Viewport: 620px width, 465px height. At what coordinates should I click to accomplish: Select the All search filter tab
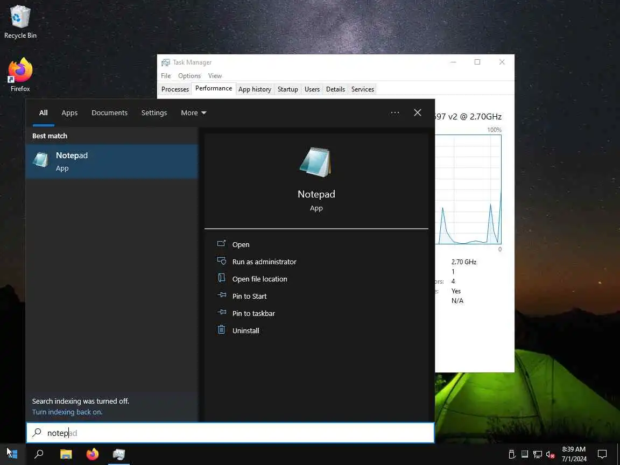(x=44, y=112)
